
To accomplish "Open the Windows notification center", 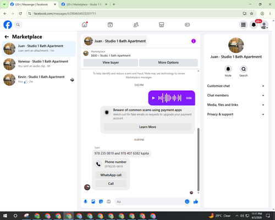I will click(x=268, y=216).
